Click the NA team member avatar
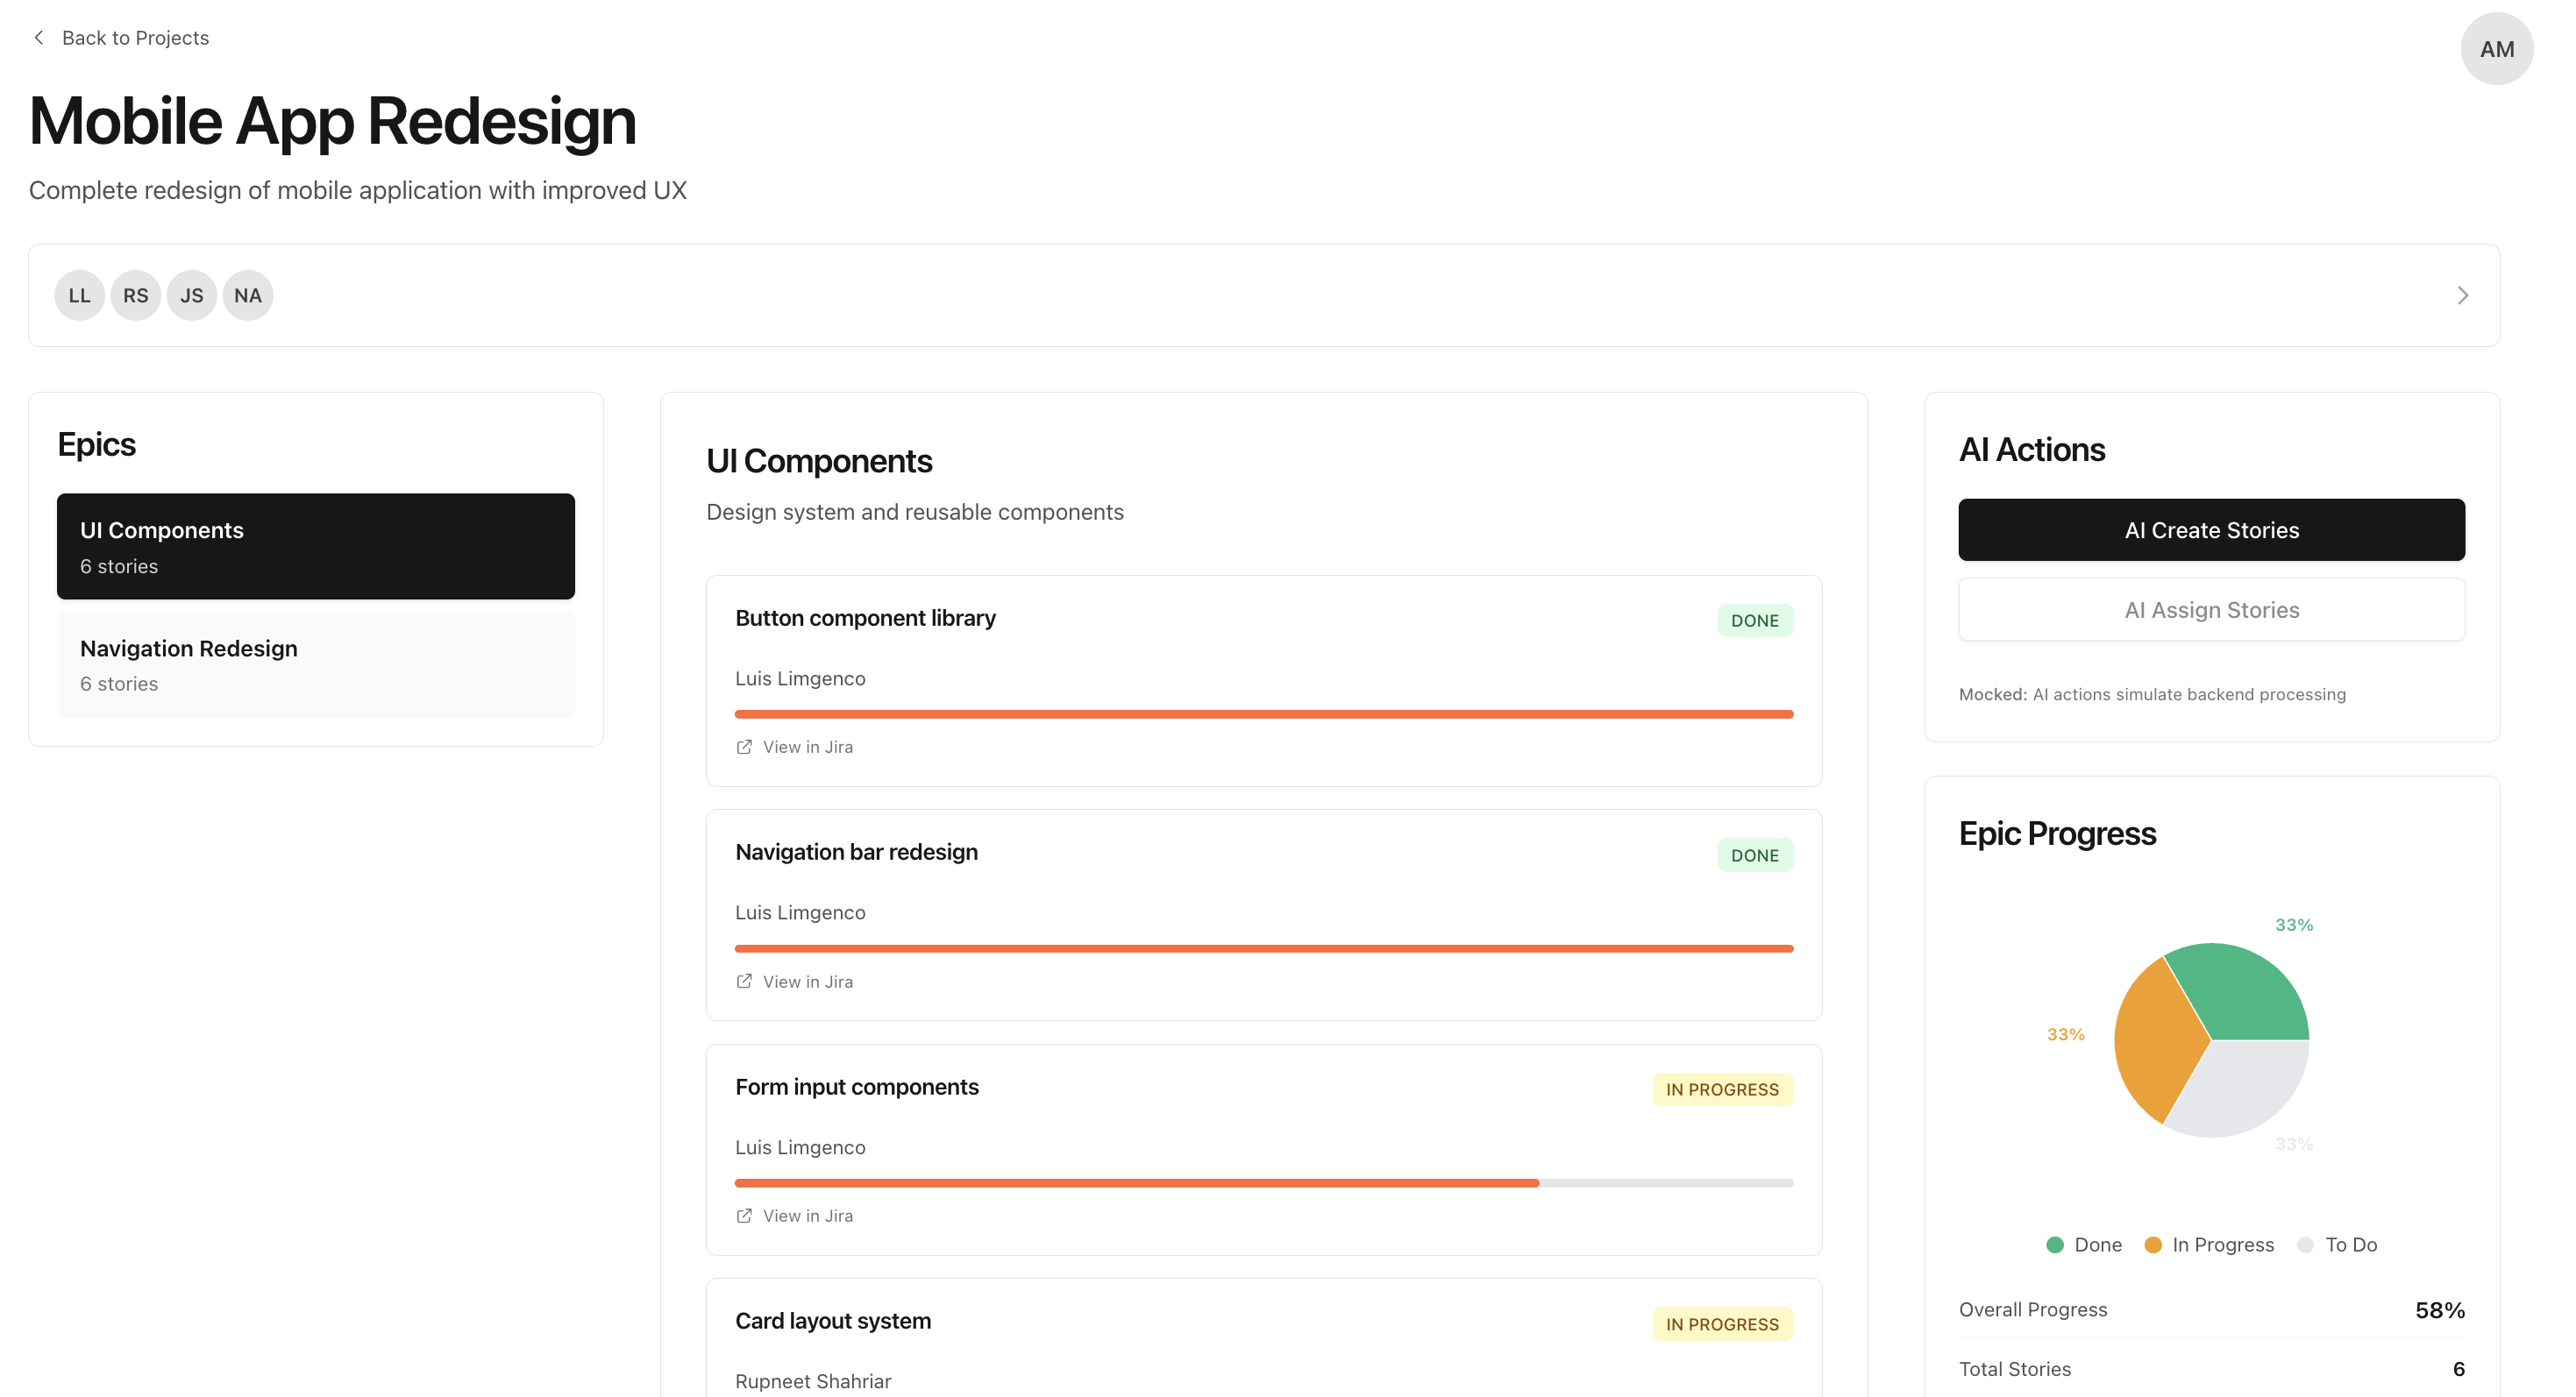 tap(247, 295)
